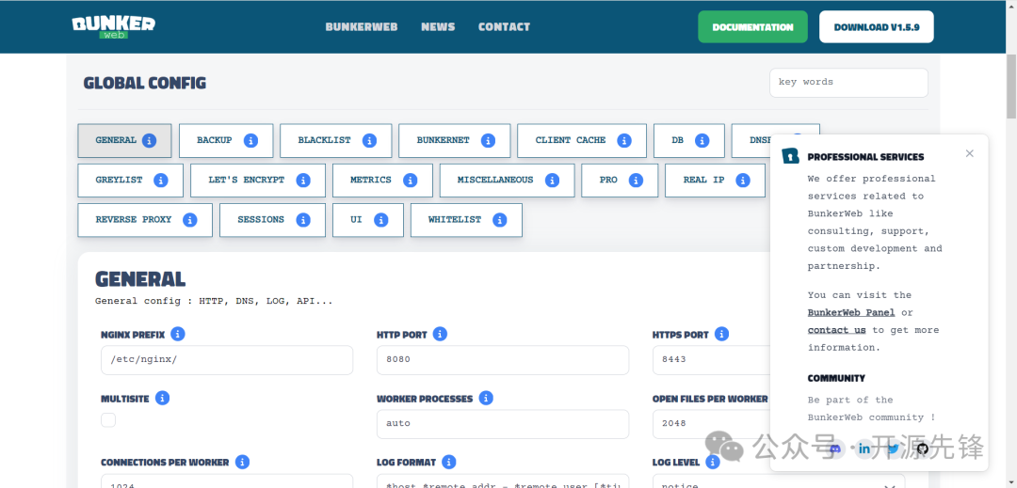Show info for CONNECTIONS PER WORKER setting

243,462
